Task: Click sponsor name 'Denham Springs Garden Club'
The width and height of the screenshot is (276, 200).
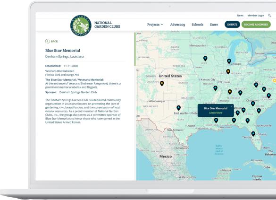Action: 78,92
